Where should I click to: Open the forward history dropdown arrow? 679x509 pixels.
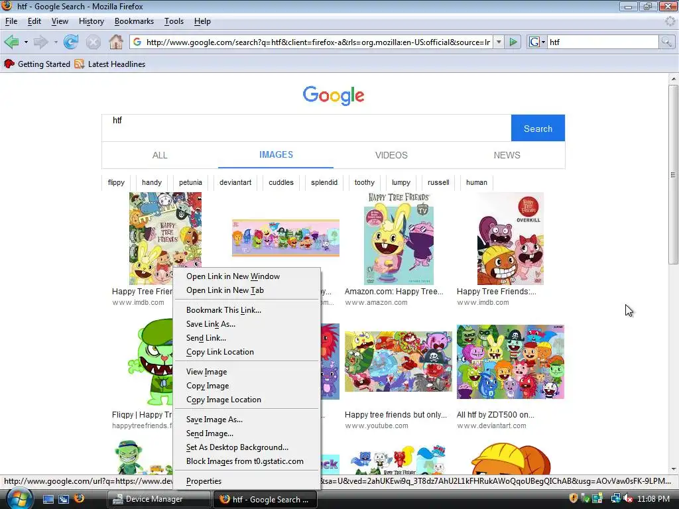coord(56,42)
